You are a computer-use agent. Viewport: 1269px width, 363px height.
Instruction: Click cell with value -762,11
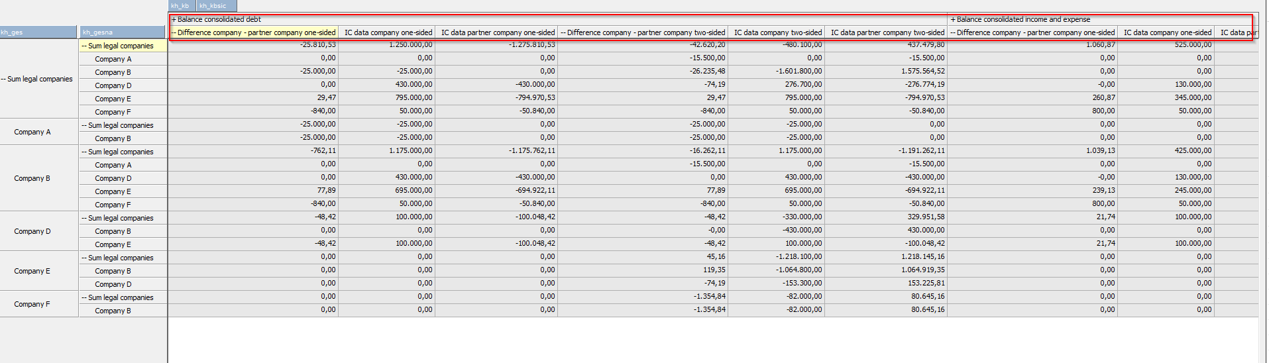[253, 151]
